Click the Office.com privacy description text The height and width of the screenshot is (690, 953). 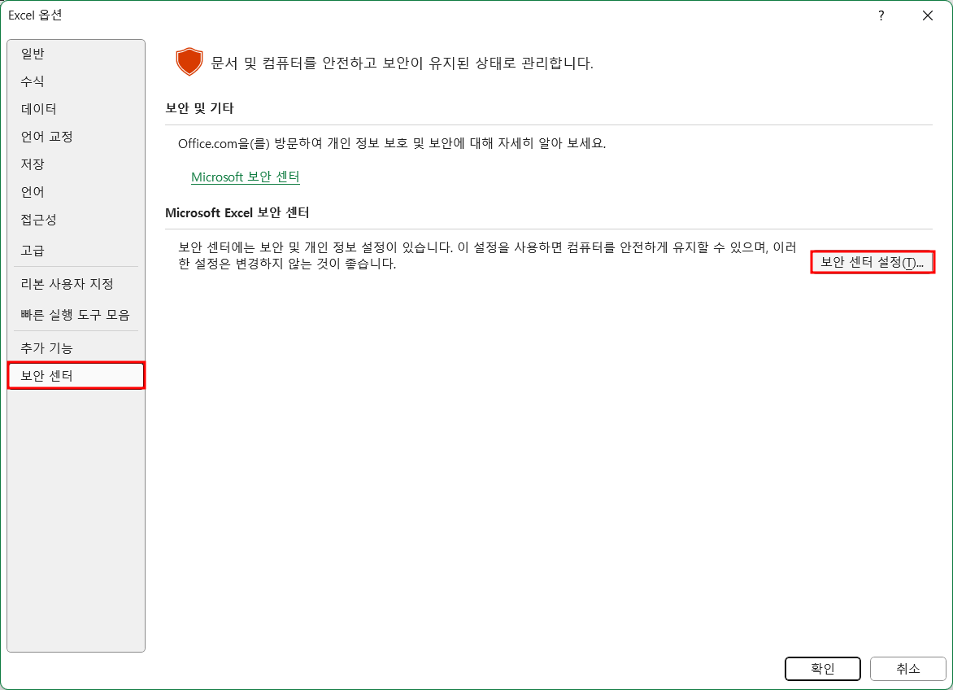tap(392, 143)
